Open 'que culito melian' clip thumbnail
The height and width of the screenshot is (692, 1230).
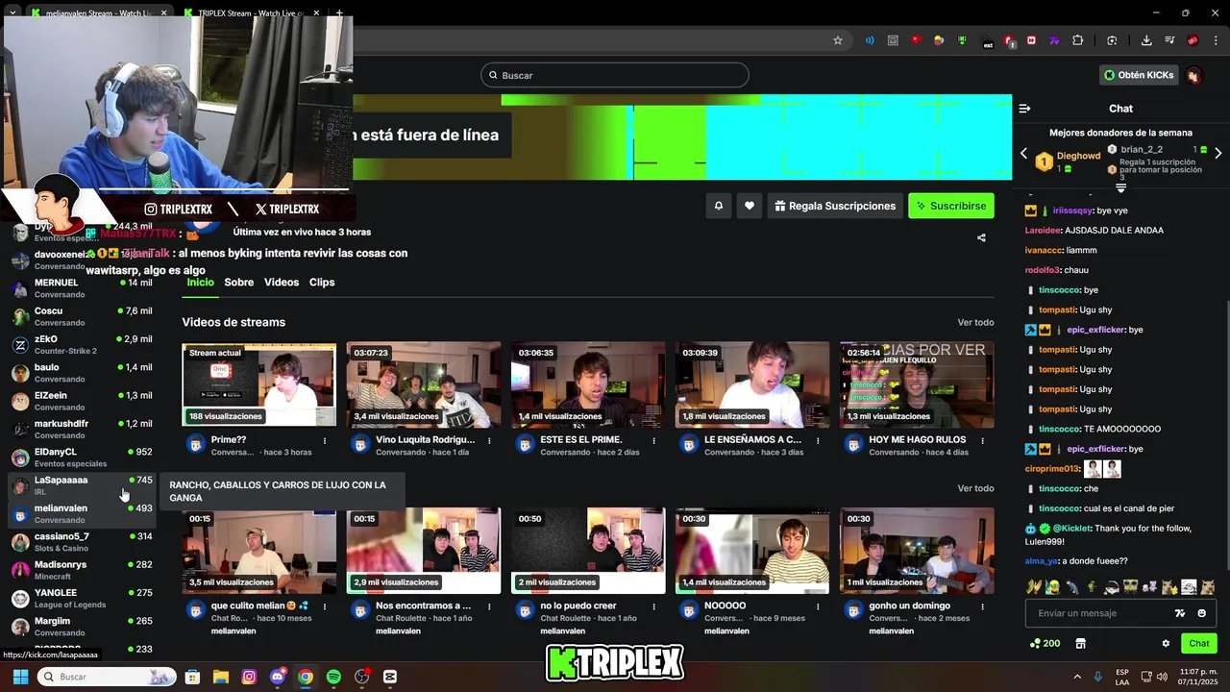point(259,551)
